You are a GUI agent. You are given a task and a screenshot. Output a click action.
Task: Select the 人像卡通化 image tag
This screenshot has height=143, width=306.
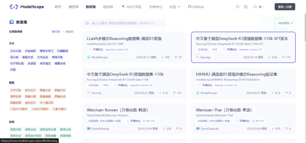tap(59, 109)
